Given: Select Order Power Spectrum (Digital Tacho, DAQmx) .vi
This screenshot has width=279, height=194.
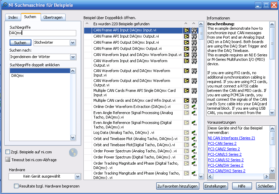Looking at the screenshot, I should [x=137, y=157].
